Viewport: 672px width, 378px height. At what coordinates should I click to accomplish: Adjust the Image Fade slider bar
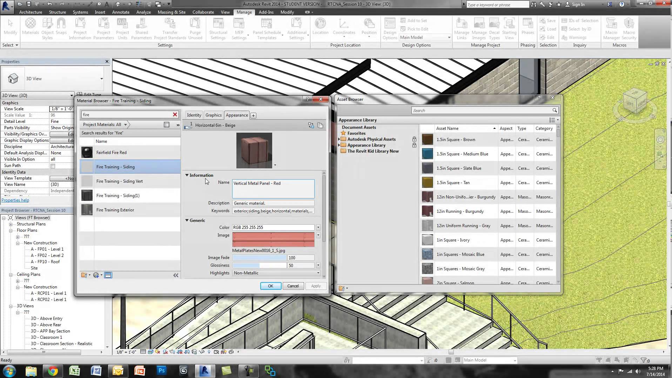click(x=259, y=258)
